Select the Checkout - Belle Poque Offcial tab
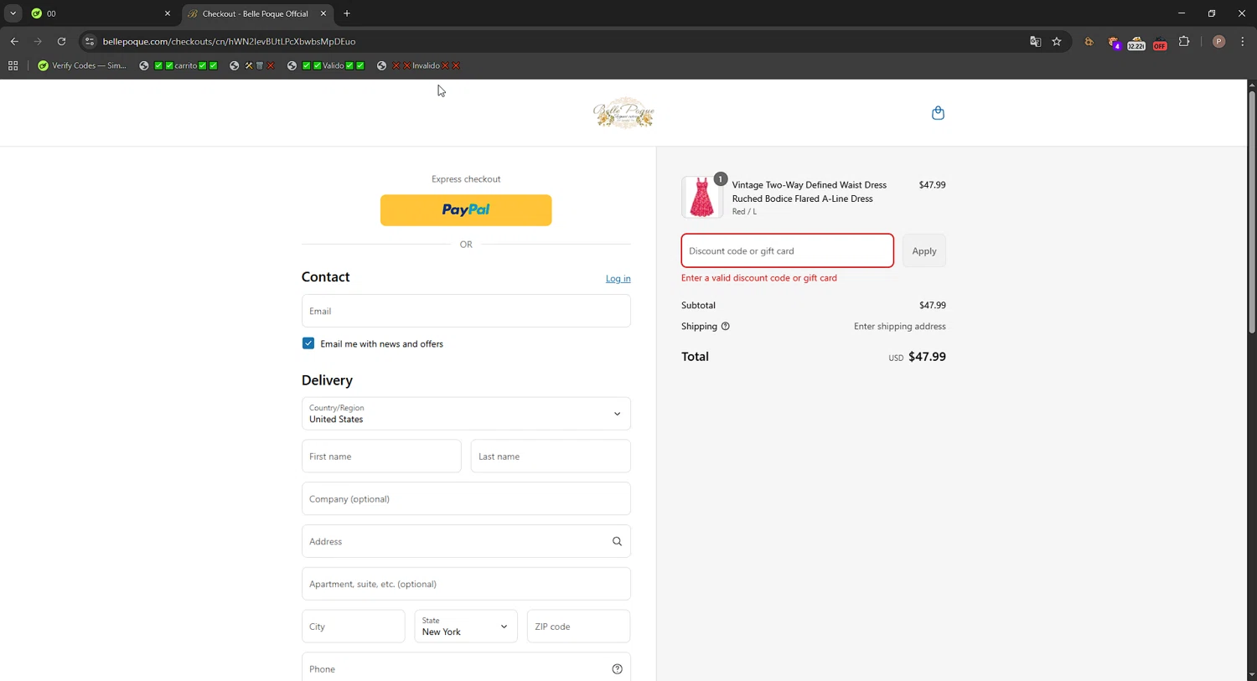This screenshot has height=681, width=1257. tap(256, 13)
